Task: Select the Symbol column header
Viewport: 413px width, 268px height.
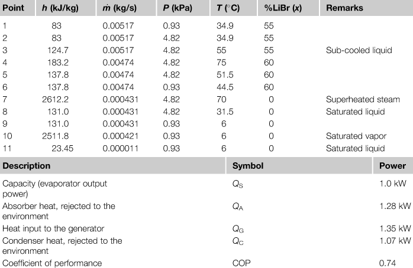Action: (x=247, y=166)
